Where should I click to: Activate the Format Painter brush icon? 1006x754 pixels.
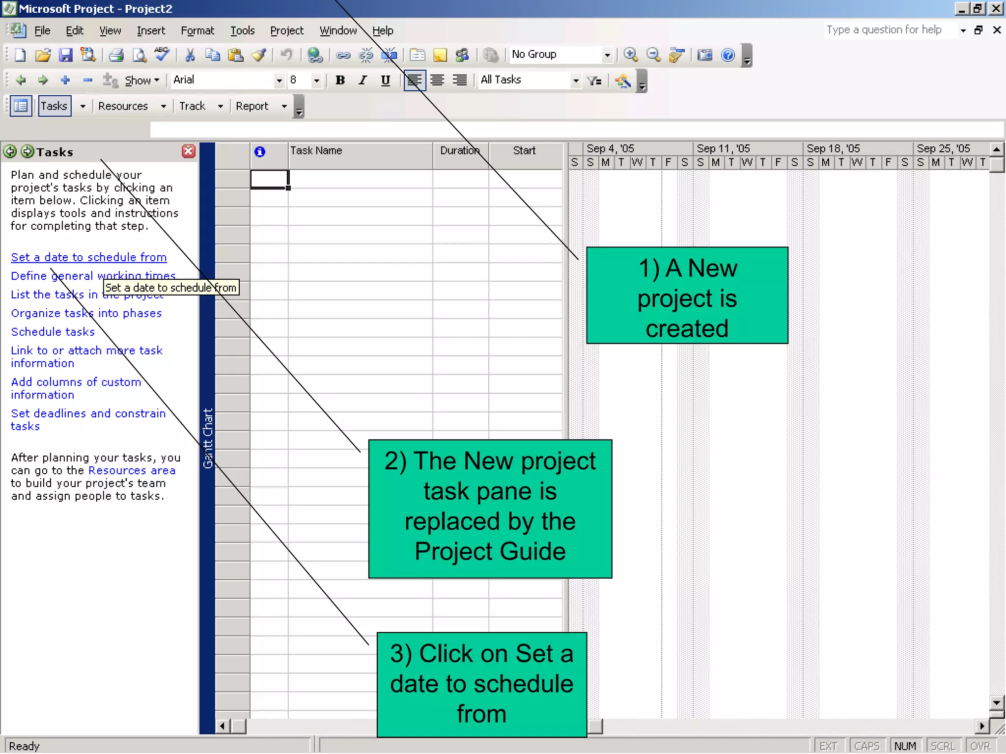pyautogui.click(x=259, y=54)
